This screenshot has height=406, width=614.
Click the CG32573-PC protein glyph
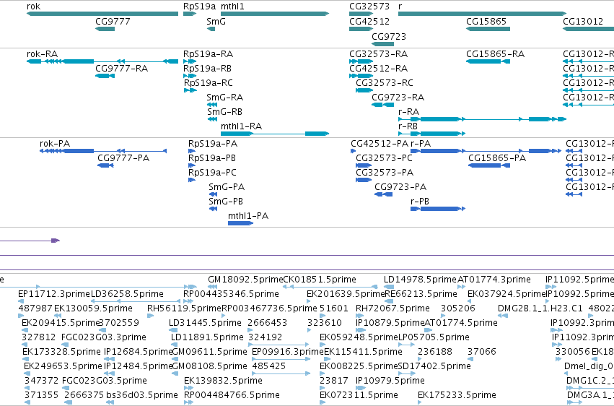(364, 165)
